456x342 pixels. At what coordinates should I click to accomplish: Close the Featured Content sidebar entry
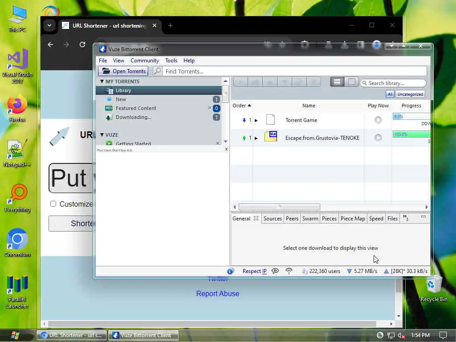pyautogui.click(x=209, y=108)
